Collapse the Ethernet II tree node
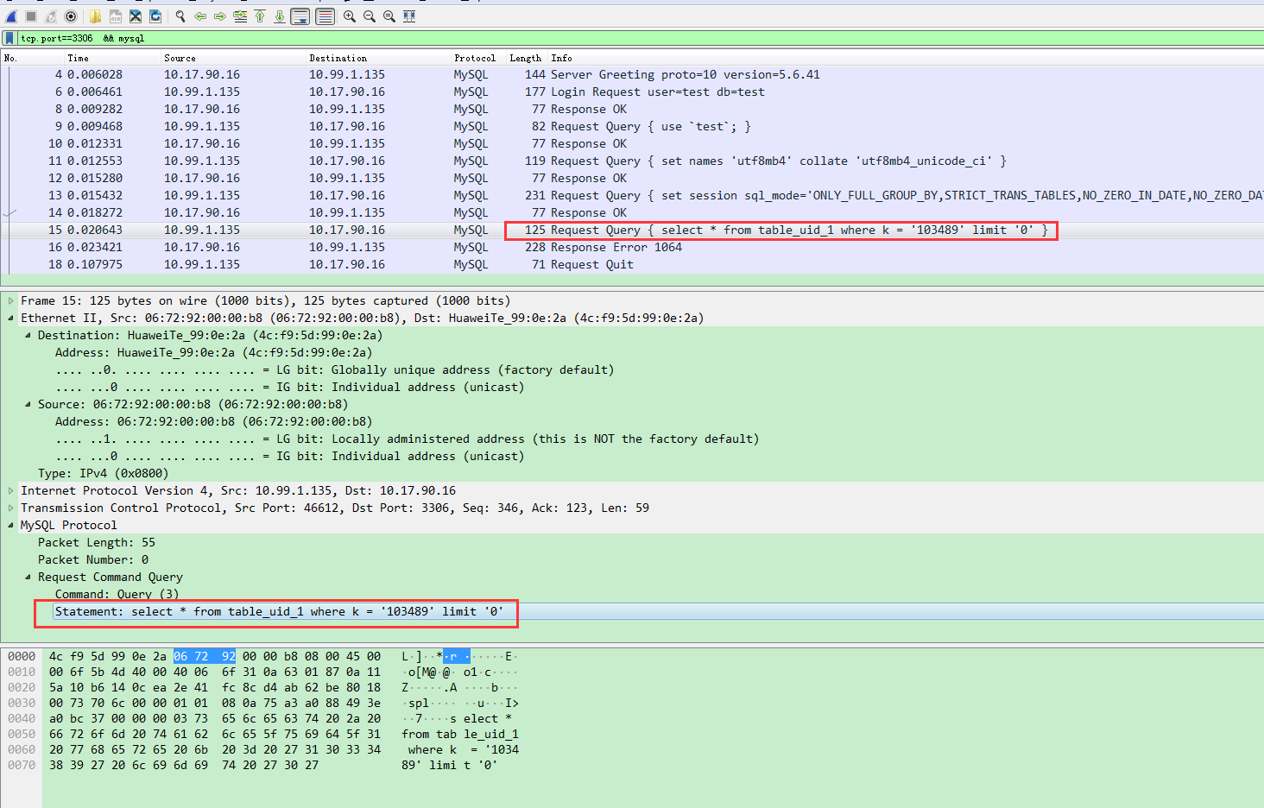 (x=10, y=318)
